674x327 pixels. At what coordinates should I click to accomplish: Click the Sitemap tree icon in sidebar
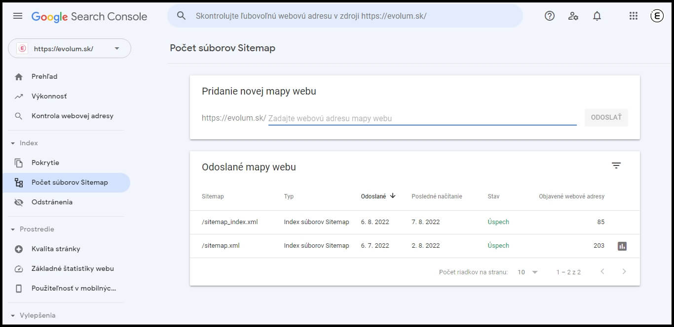coord(19,183)
